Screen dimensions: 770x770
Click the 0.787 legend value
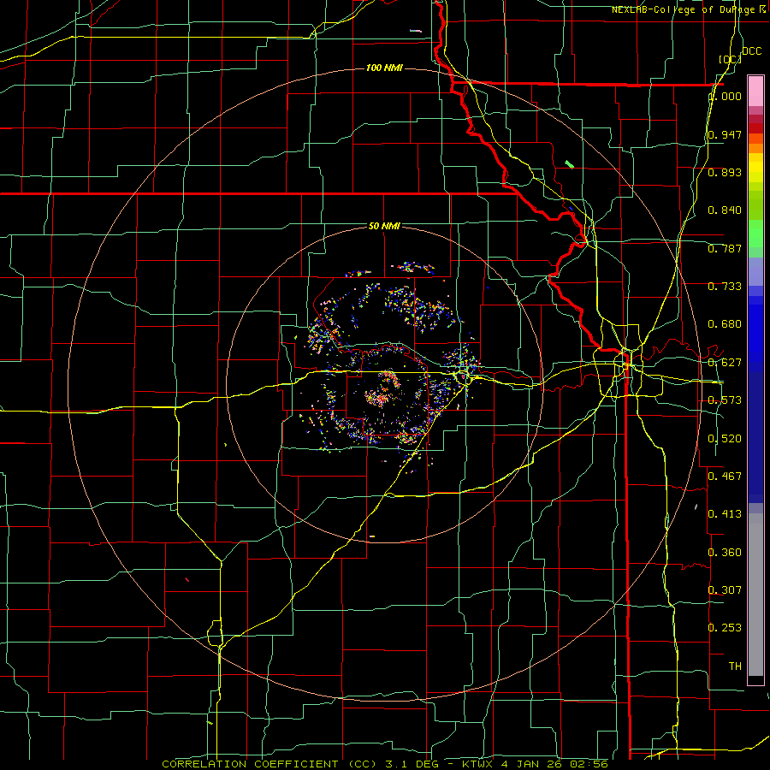click(725, 248)
